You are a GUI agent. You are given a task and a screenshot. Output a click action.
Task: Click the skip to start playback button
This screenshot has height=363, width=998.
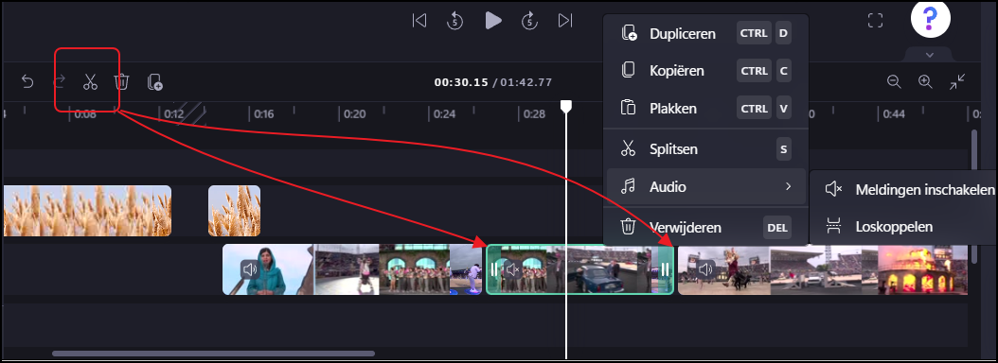[x=419, y=21]
